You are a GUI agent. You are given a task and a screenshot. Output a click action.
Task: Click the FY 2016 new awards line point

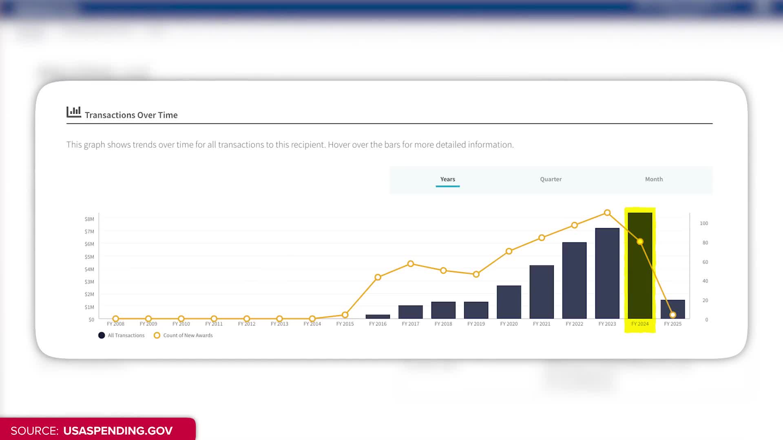[378, 277]
